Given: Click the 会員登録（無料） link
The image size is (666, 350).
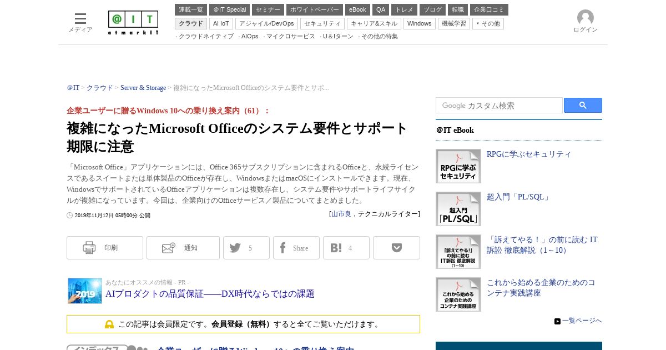Looking at the screenshot, I should click(242, 324).
